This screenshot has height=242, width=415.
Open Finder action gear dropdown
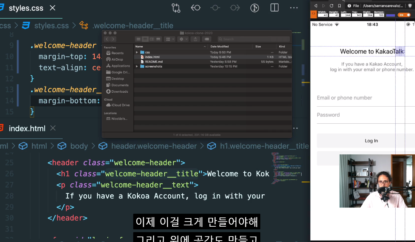[183, 39]
